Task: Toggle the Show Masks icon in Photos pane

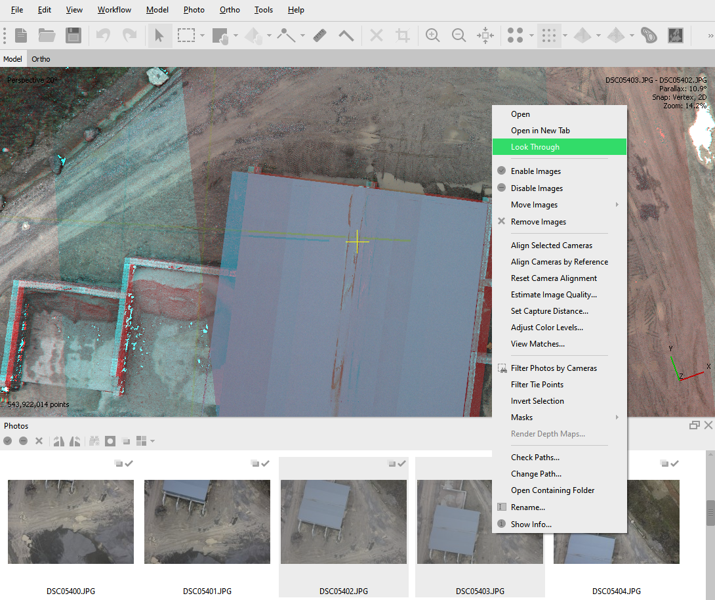Action: 110,441
